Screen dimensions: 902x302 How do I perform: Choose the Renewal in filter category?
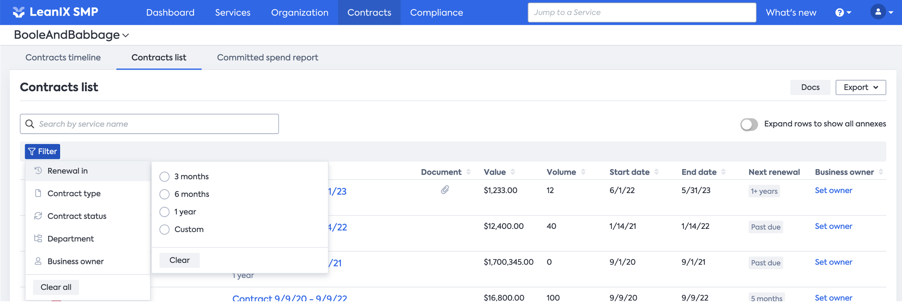[88, 171]
